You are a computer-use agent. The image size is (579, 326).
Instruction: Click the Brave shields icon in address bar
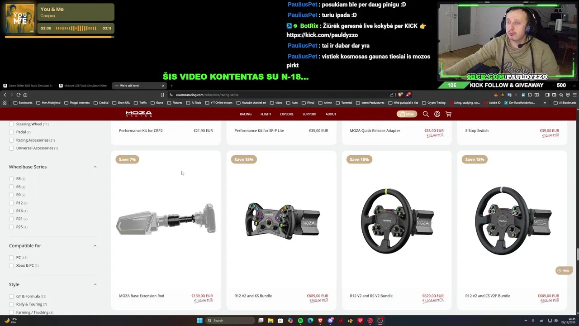click(400, 95)
